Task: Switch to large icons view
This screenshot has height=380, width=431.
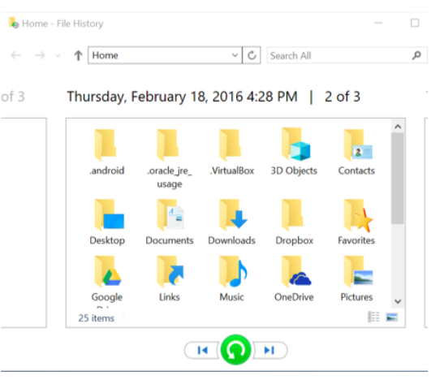Action: [x=392, y=317]
